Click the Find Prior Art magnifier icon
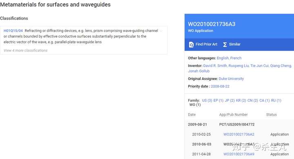294x159 pixels. [191, 45]
